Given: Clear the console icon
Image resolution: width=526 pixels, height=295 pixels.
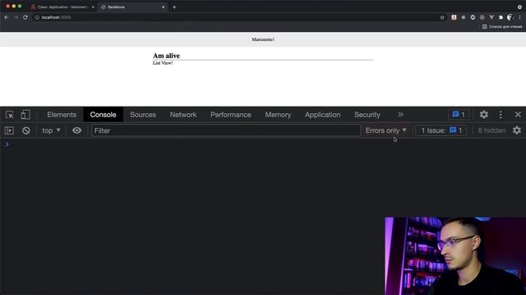Looking at the screenshot, I should [x=25, y=130].
